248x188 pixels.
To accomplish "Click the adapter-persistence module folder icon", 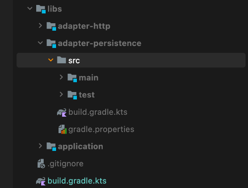I will tap(51, 44).
